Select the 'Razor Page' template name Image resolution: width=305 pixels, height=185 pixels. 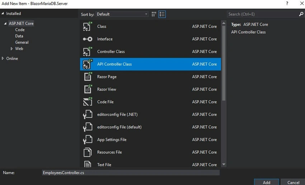[x=107, y=77]
